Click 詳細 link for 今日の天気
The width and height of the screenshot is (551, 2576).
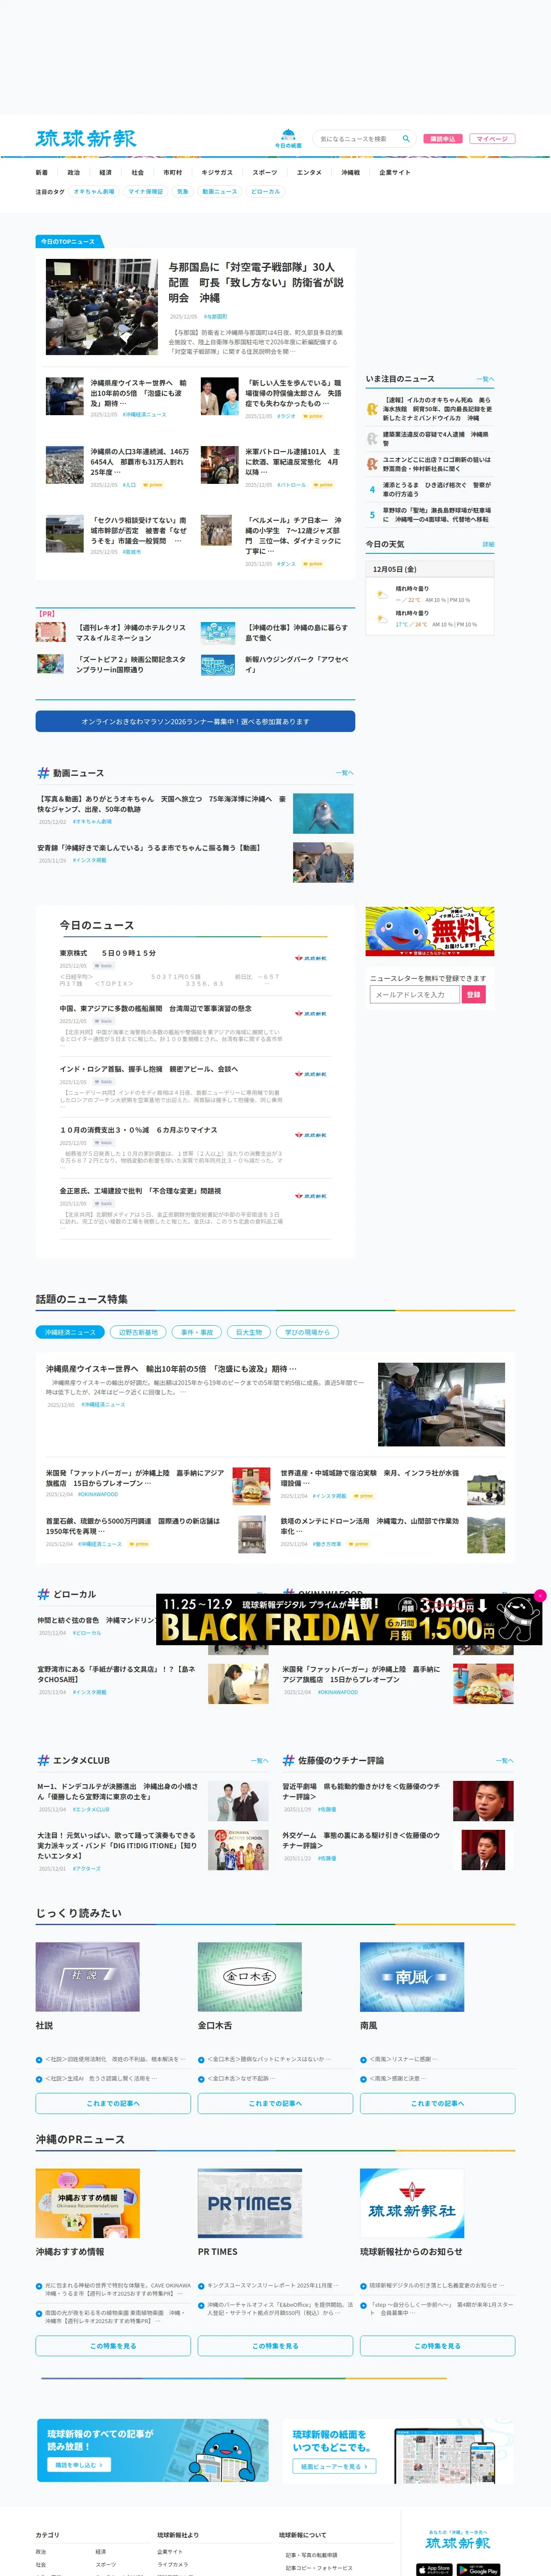pos(488,544)
